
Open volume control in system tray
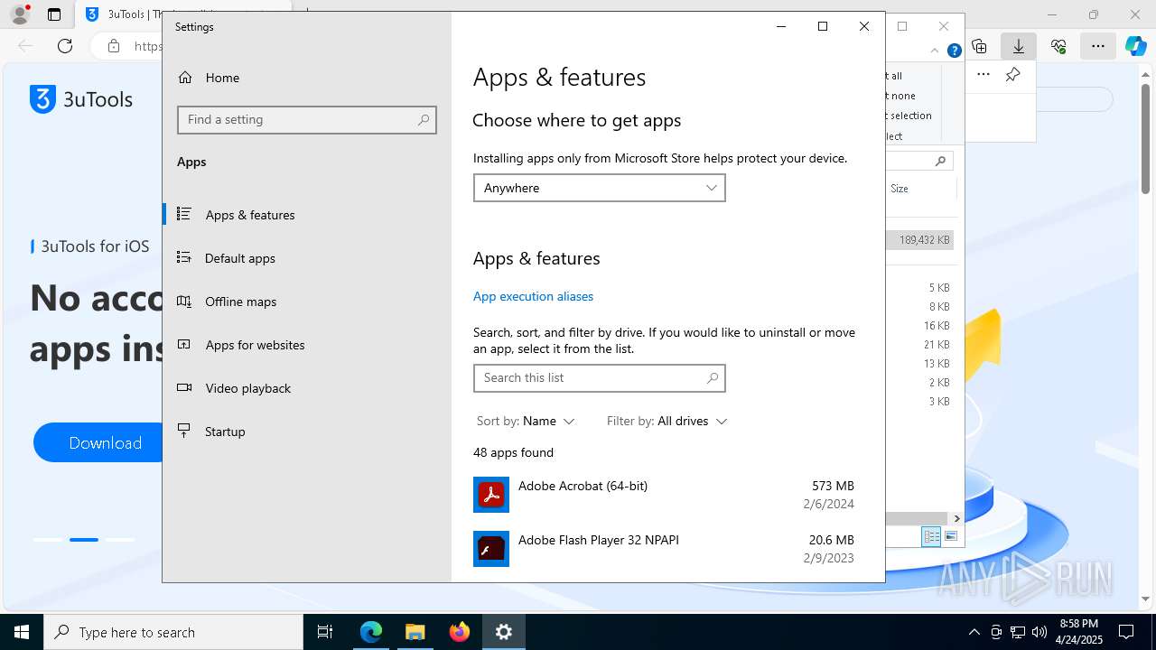pyautogui.click(x=1039, y=632)
